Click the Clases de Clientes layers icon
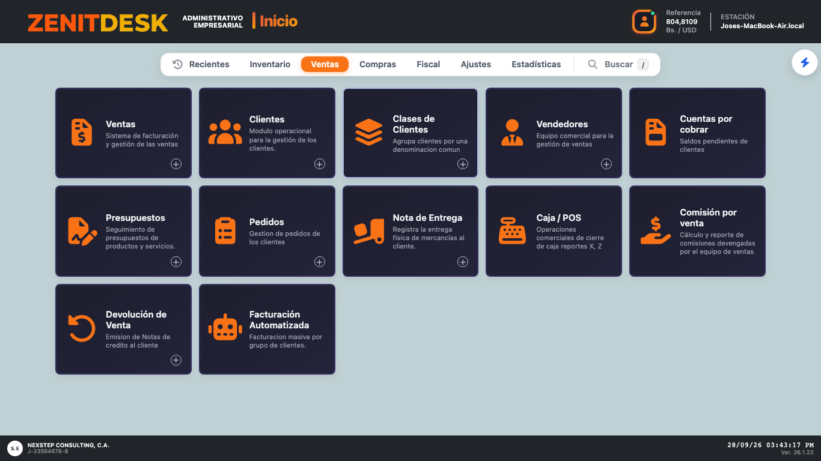 point(368,133)
